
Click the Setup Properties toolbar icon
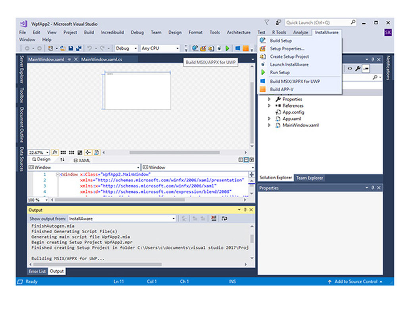[x=203, y=48]
